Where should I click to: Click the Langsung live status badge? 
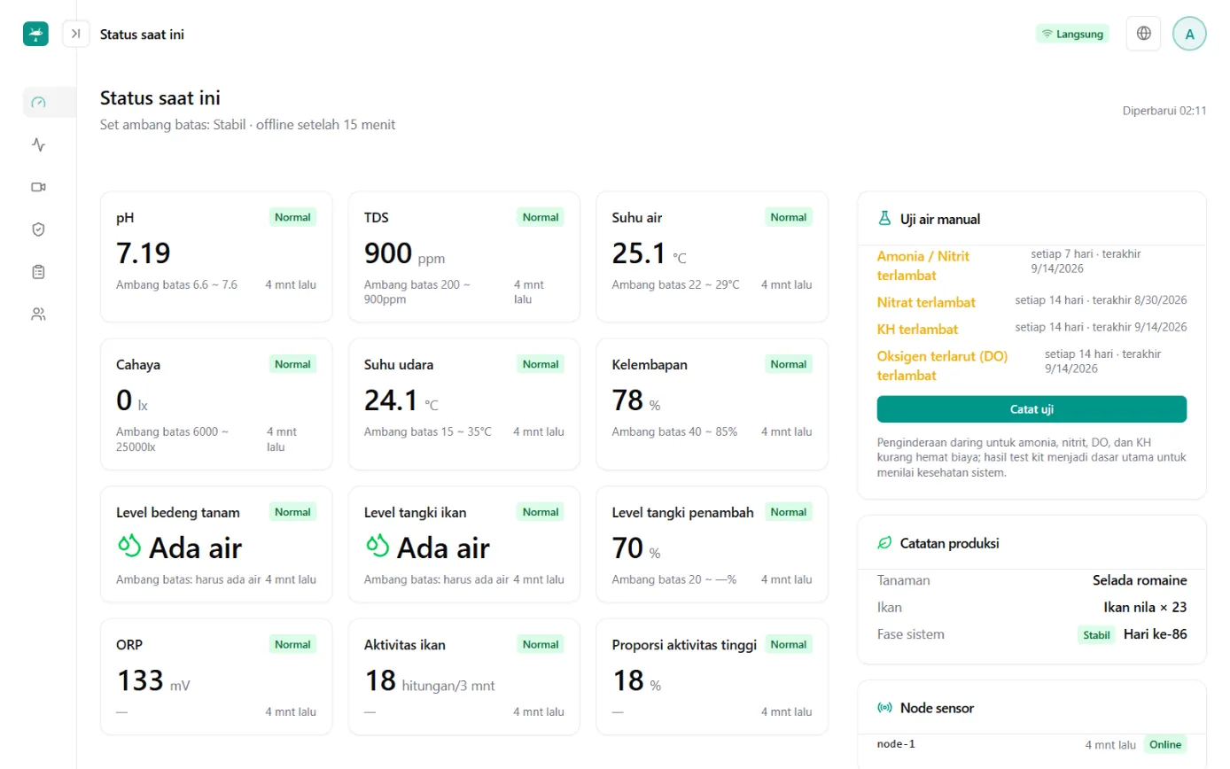pos(1072,34)
